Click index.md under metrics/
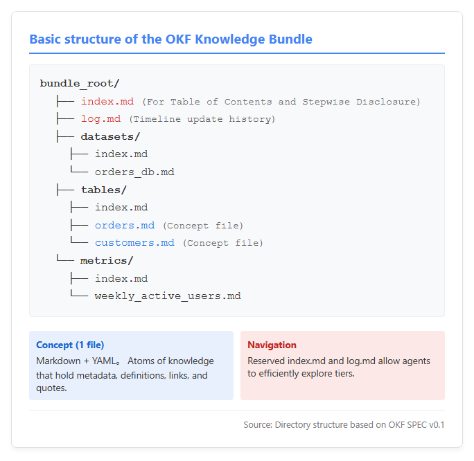The image size is (474, 461). [x=121, y=278]
